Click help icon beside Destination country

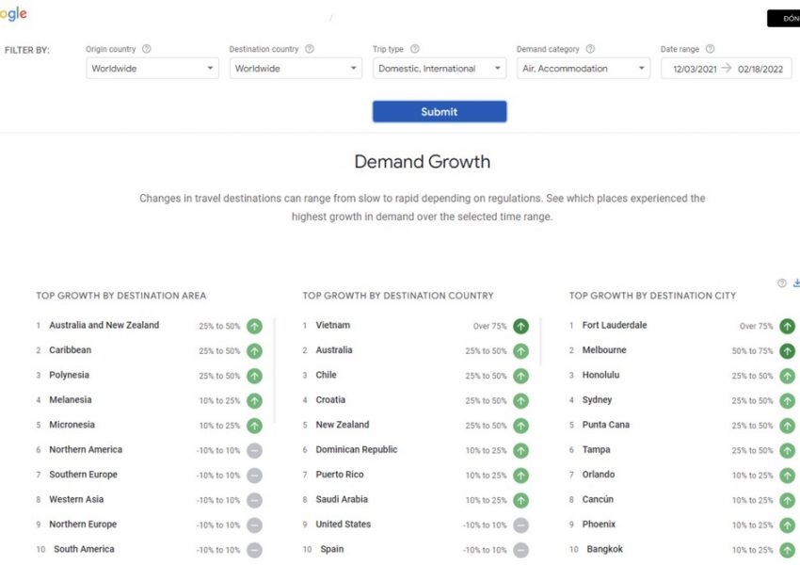pyautogui.click(x=310, y=49)
